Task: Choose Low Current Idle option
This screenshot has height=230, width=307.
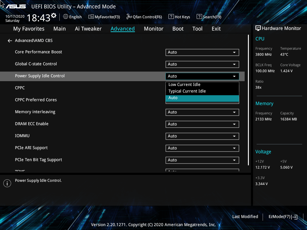Action: click(x=202, y=84)
